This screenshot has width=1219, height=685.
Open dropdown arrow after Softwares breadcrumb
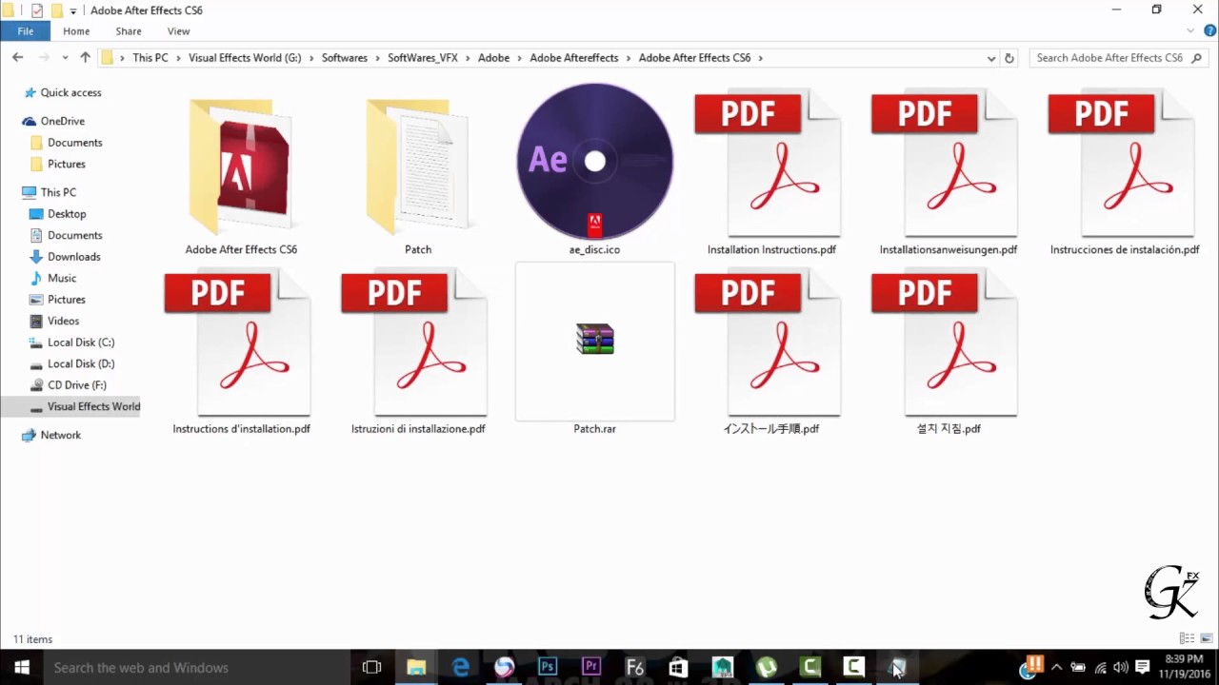(378, 58)
